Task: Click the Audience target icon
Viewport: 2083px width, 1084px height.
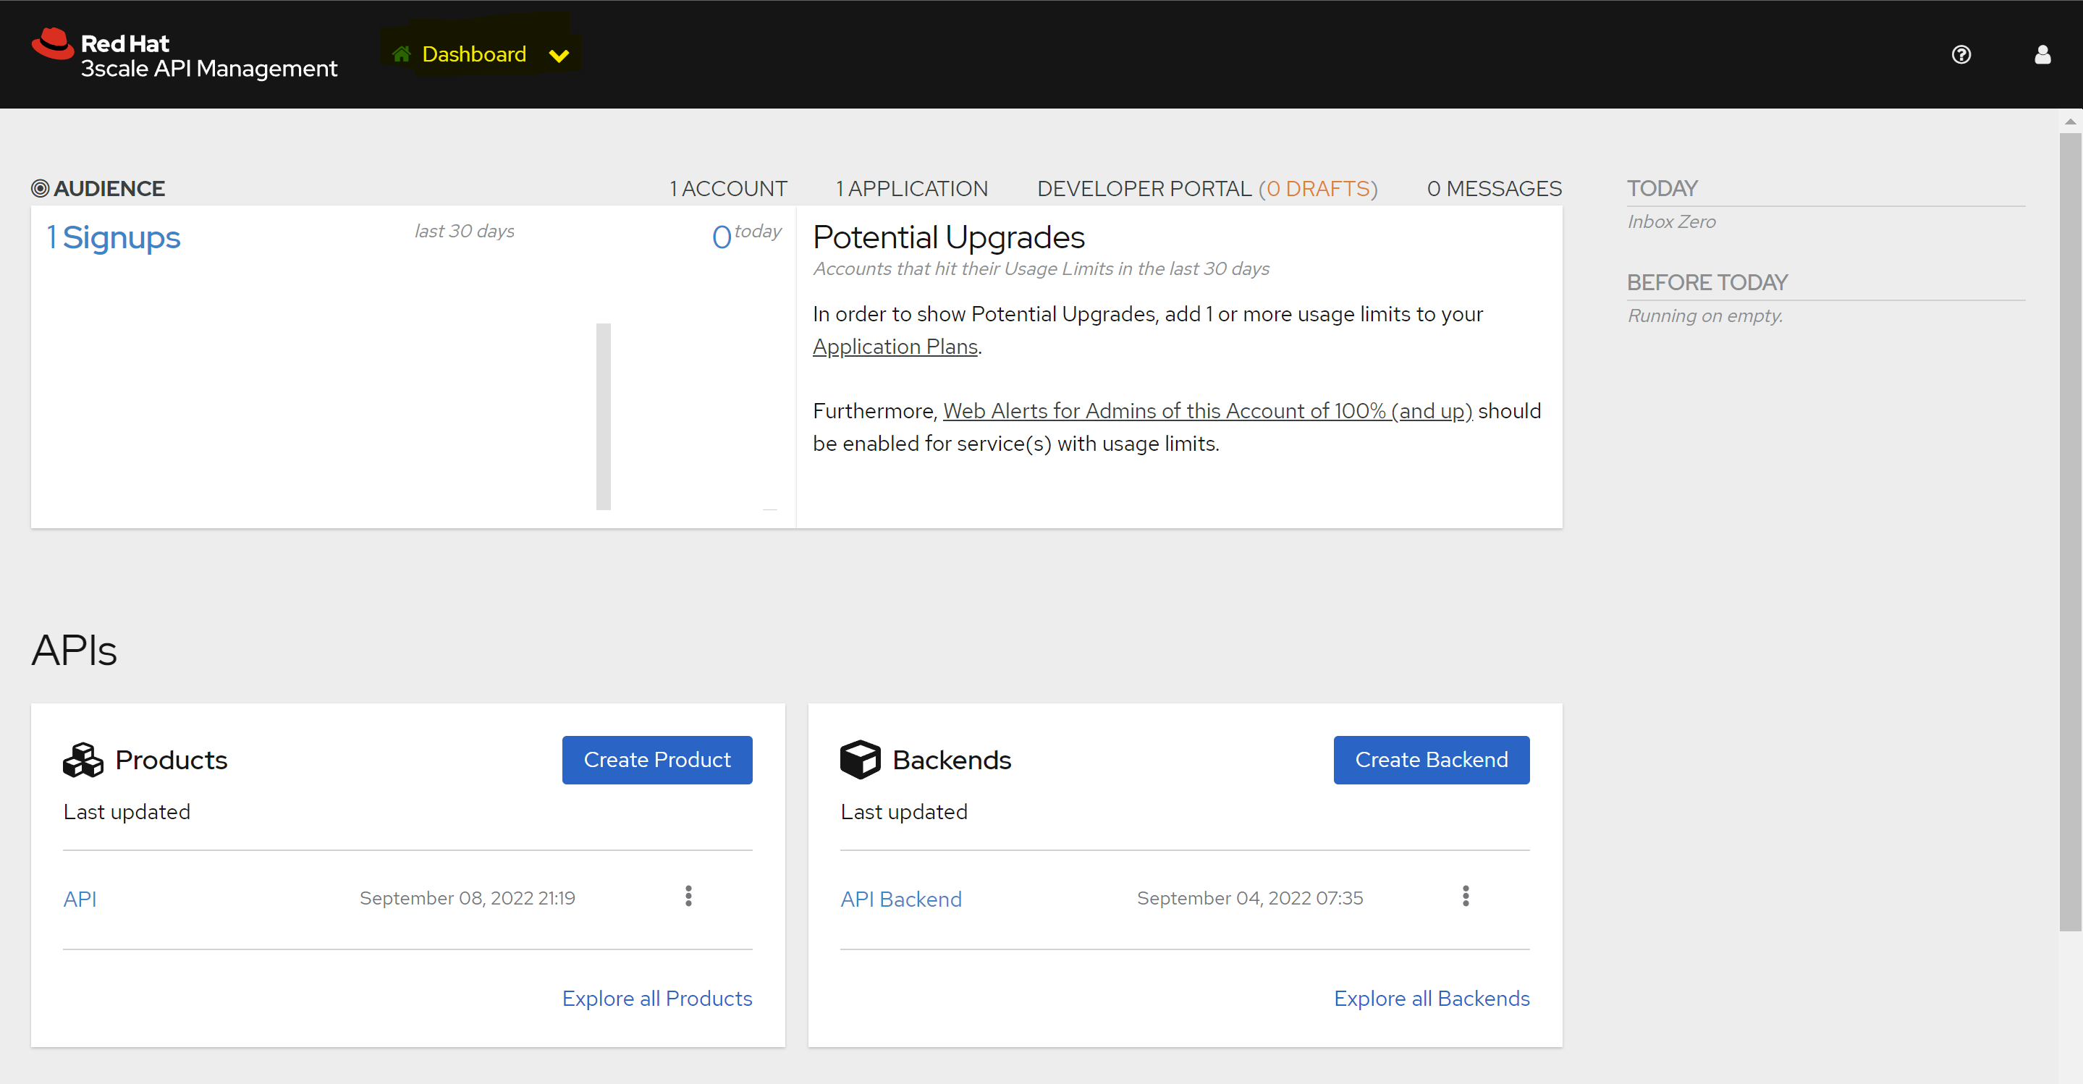Action: pos(40,188)
